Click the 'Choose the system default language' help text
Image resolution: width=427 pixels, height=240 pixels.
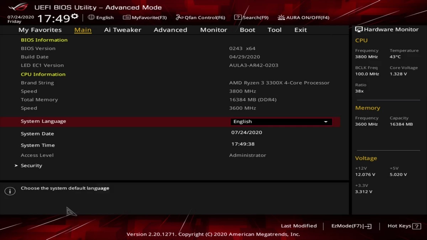click(x=65, y=188)
